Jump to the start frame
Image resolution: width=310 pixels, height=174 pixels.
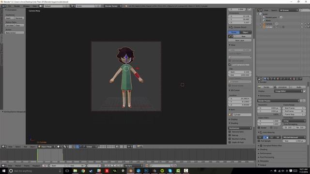pos(106,166)
